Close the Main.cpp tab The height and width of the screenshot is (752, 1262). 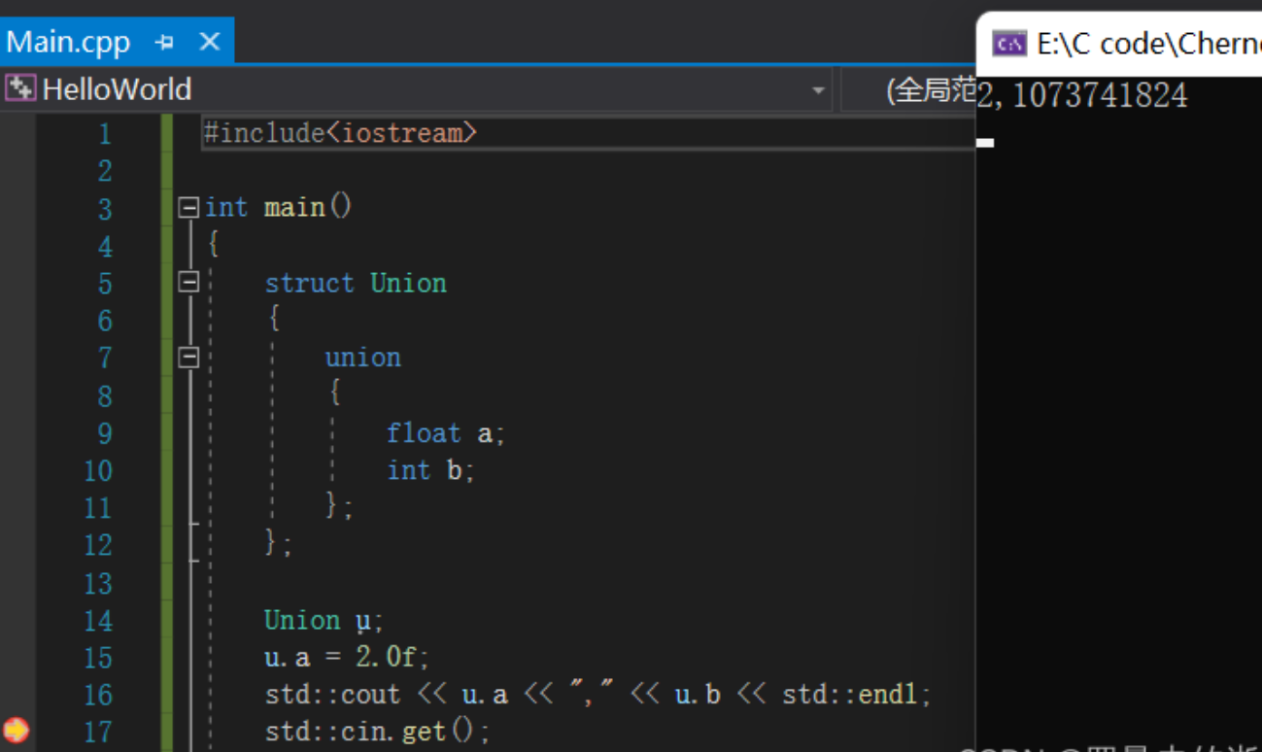point(209,42)
